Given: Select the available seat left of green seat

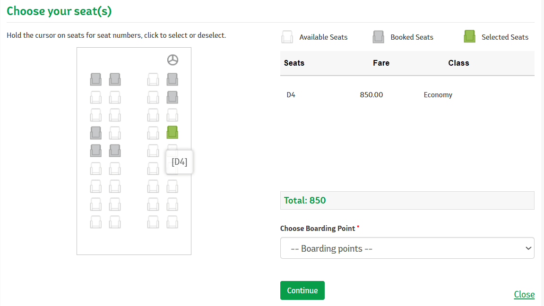Looking at the screenshot, I should coord(153,132).
